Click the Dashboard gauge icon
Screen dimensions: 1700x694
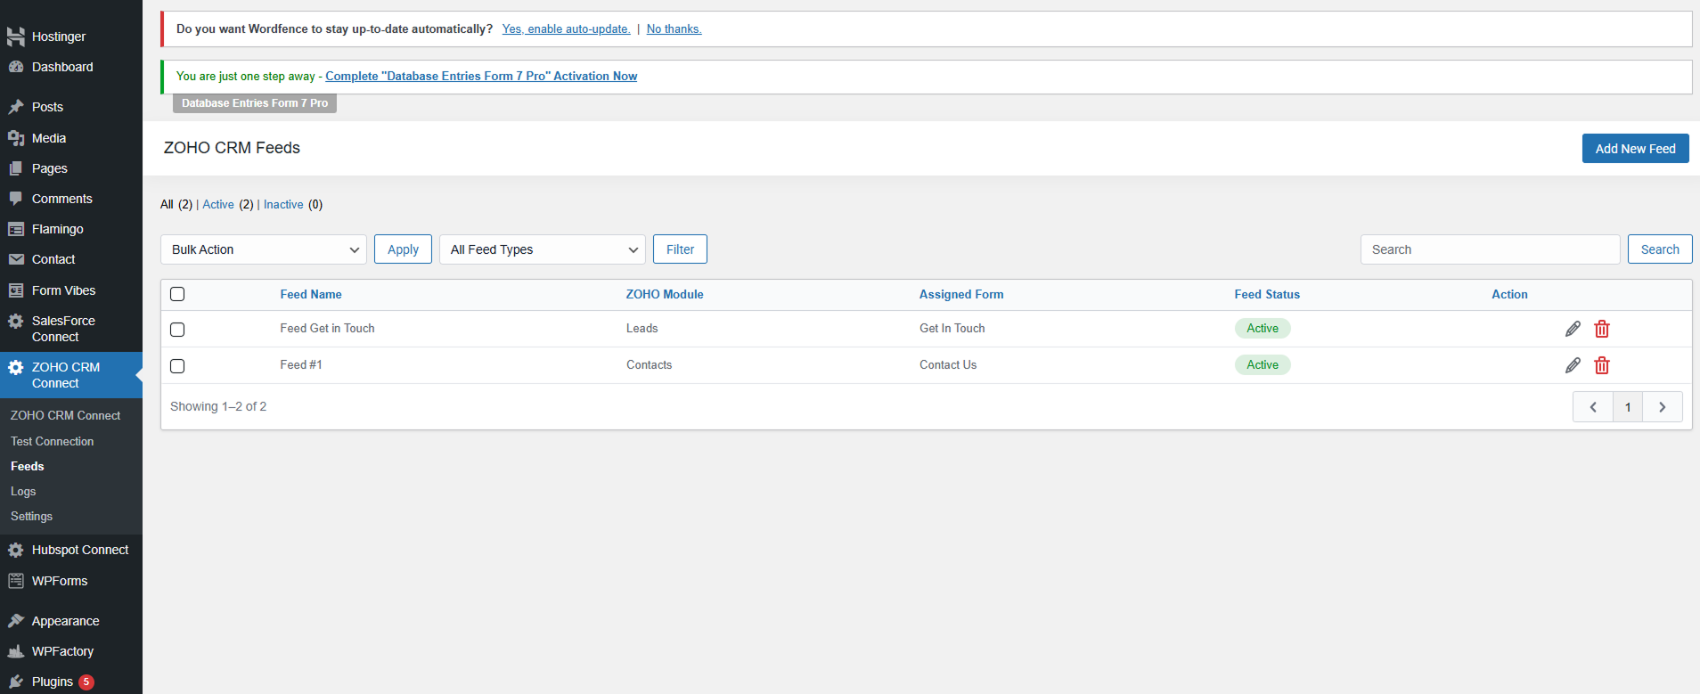16,67
